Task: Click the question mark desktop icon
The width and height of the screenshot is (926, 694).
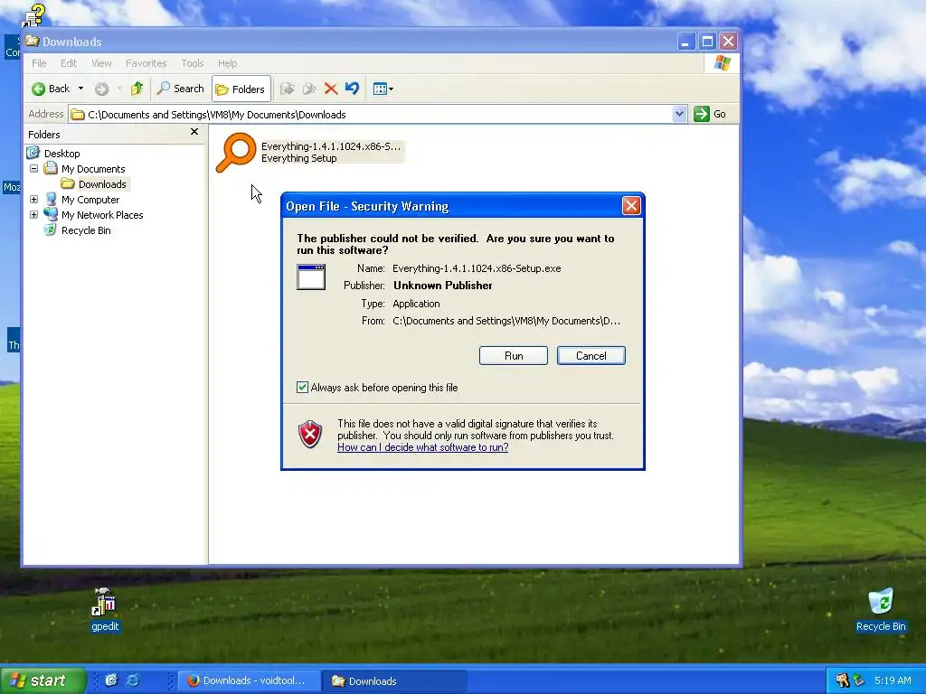Action: click(33, 15)
